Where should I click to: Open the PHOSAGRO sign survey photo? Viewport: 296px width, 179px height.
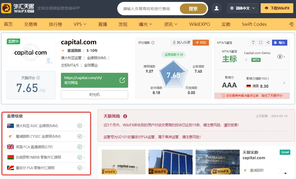pos(217,162)
